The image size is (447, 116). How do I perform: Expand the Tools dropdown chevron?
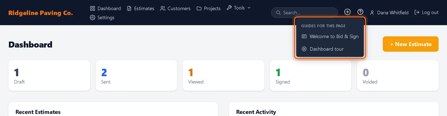tap(249, 8)
